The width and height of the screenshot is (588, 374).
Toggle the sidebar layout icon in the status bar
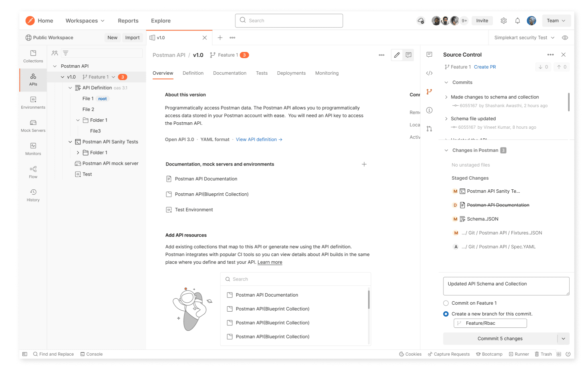pyautogui.click(x=25, y=354)
